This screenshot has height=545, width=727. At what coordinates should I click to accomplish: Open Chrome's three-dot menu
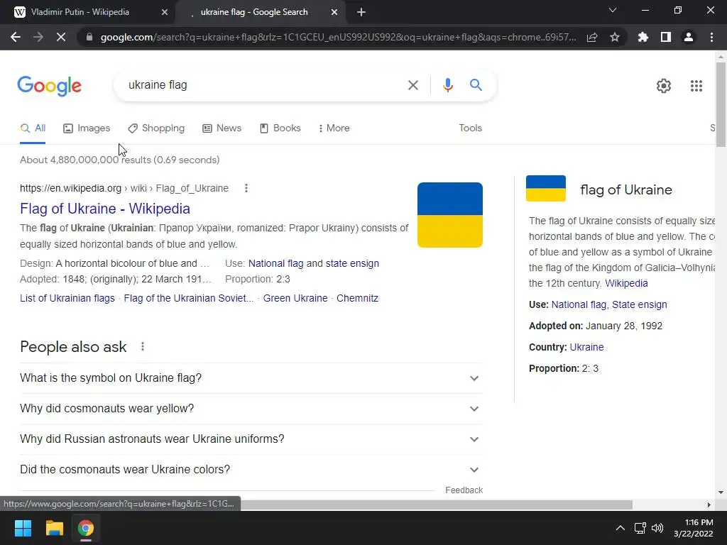[711, 37]
